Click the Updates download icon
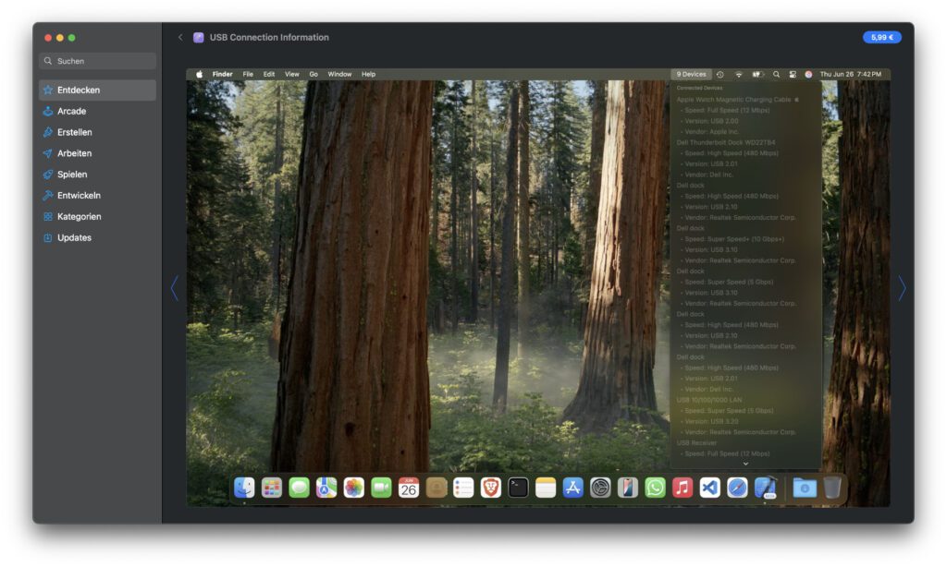 point(48,238)
